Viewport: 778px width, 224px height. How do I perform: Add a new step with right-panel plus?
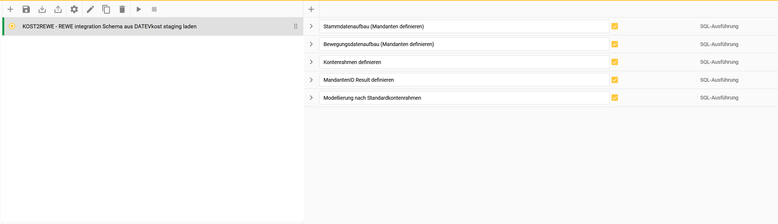tap(311, 9)
